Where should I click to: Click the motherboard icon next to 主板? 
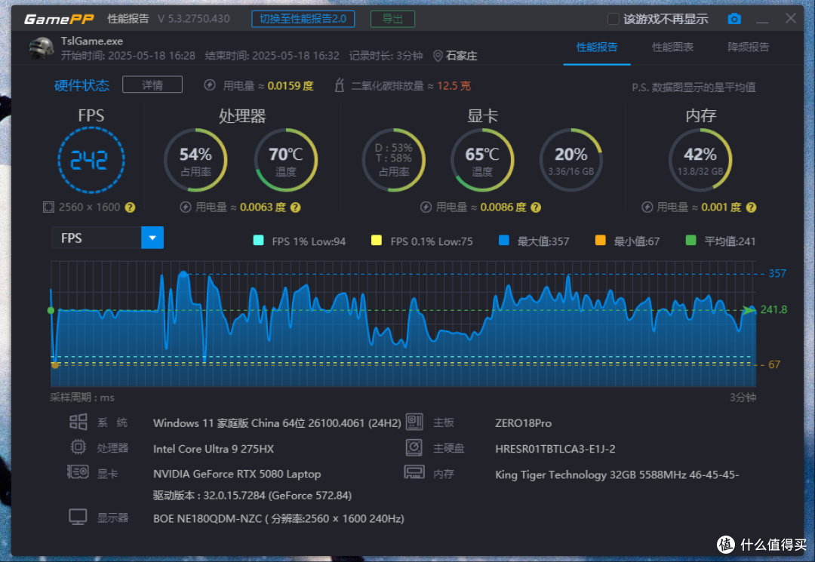click(414, 422)
